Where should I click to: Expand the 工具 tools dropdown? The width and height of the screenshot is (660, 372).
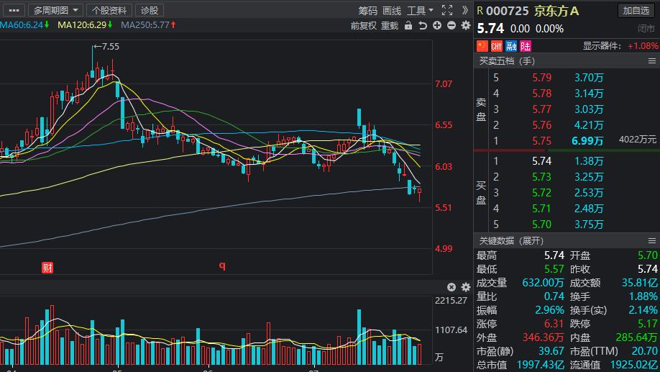pos(420,11)
